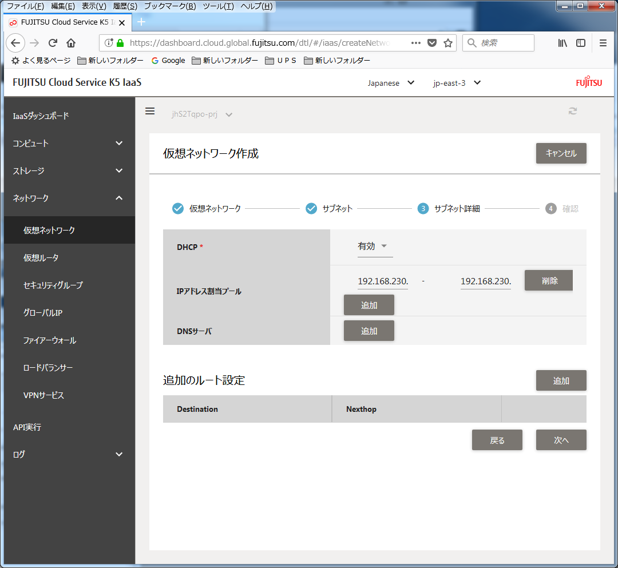Open the region dropdown jp-east-3
The width and height of the screenshot is (618, 568).
457,83
